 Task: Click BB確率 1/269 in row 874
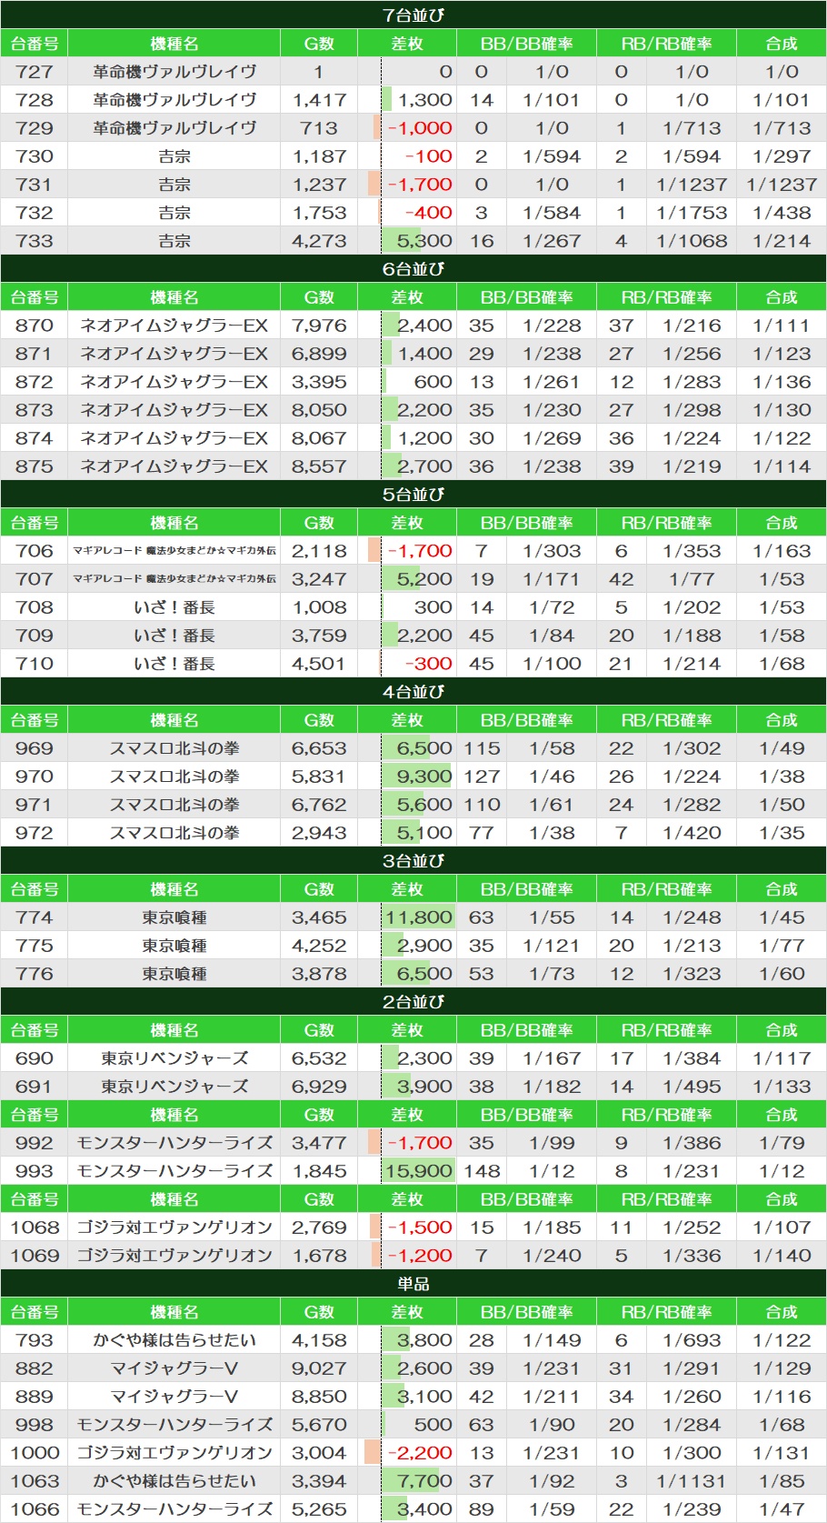[x=552, y=437]
